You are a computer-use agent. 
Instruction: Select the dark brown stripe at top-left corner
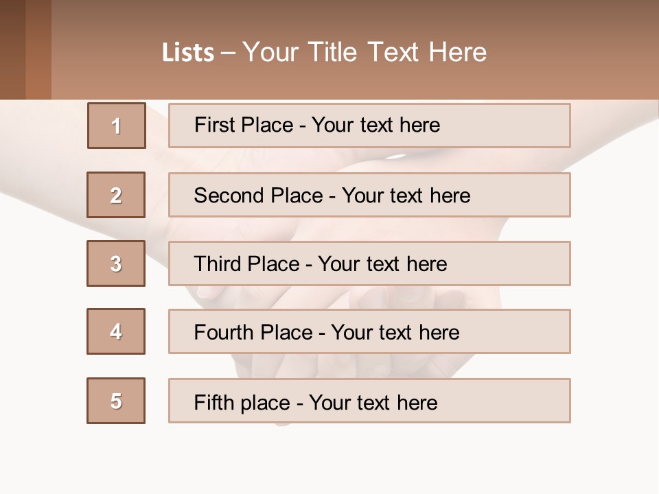click(12, 48)
